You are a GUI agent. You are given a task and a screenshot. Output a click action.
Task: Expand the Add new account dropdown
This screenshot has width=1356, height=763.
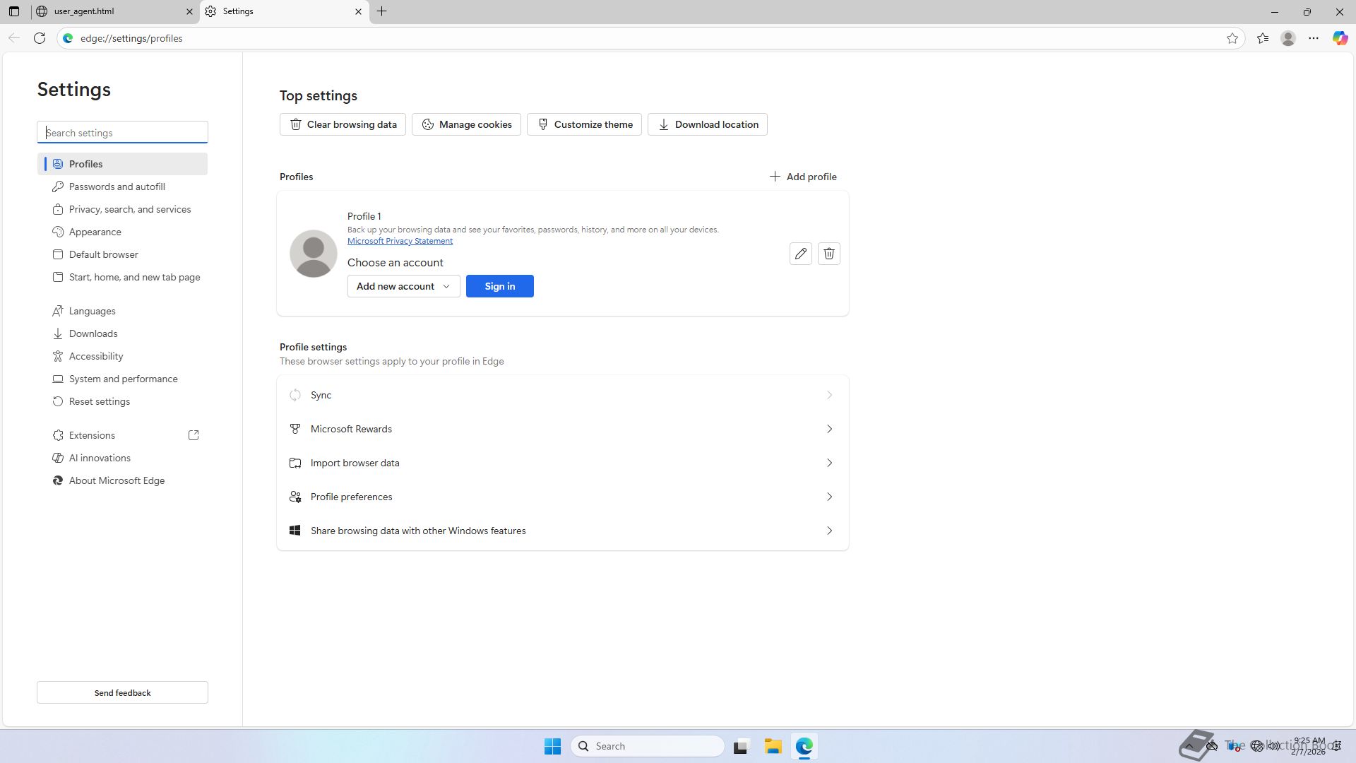point(403,286)
